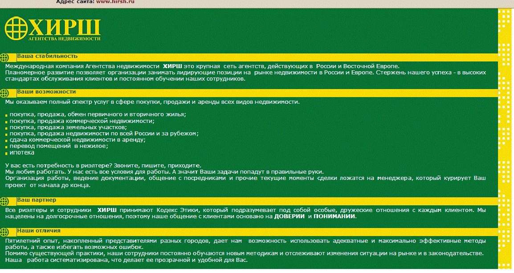Viewport: 514px width, 273px height.
Task: Click the globe icon beside 'Наши отличия'
Action: pyautogui.click(x=4, y=232)
